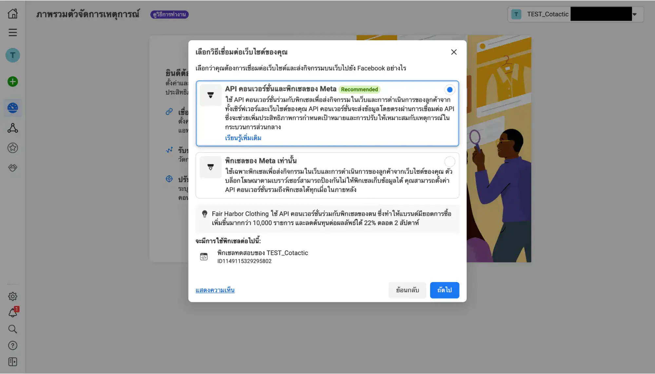Select the Partner Integrations handshake icon
This screenshot has width=655, height=374.
[12, 168]
